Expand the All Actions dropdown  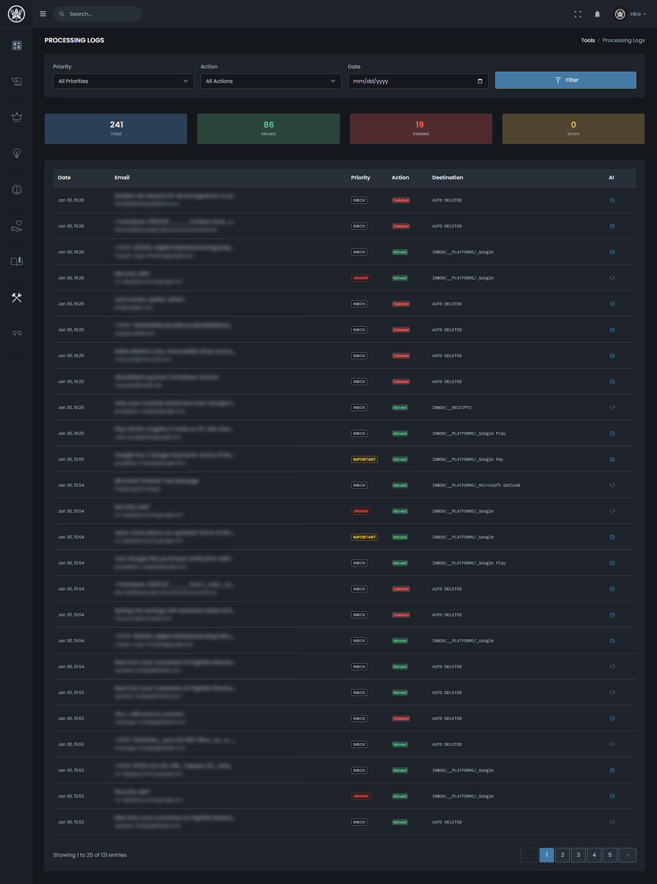[x=271, y=81]
